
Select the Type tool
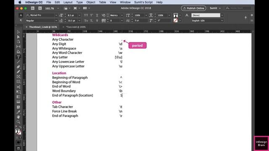click(18, 57)
